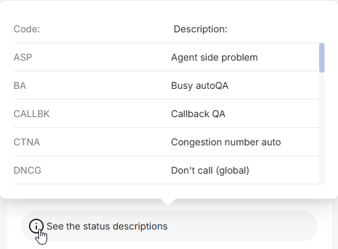
Task: Select the DNCG code cell
Action: pos(28,170)
